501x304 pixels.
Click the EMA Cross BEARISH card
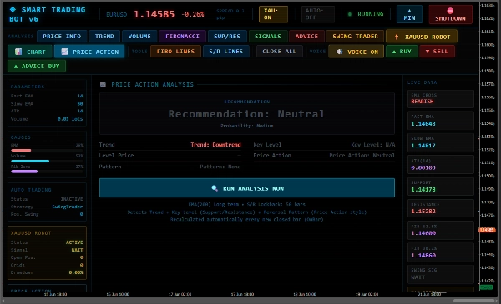coord(441,99)
